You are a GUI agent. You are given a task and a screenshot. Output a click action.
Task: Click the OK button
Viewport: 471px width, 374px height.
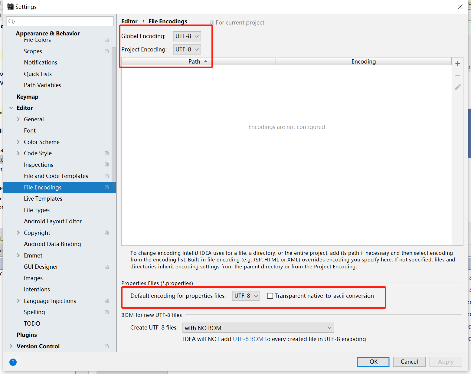tap(373, 362)
